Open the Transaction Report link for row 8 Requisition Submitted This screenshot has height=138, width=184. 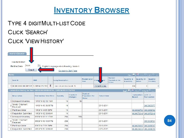(x=138, y=129)
